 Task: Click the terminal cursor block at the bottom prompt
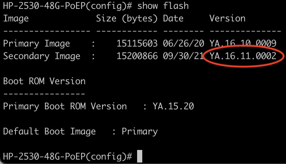139,156
